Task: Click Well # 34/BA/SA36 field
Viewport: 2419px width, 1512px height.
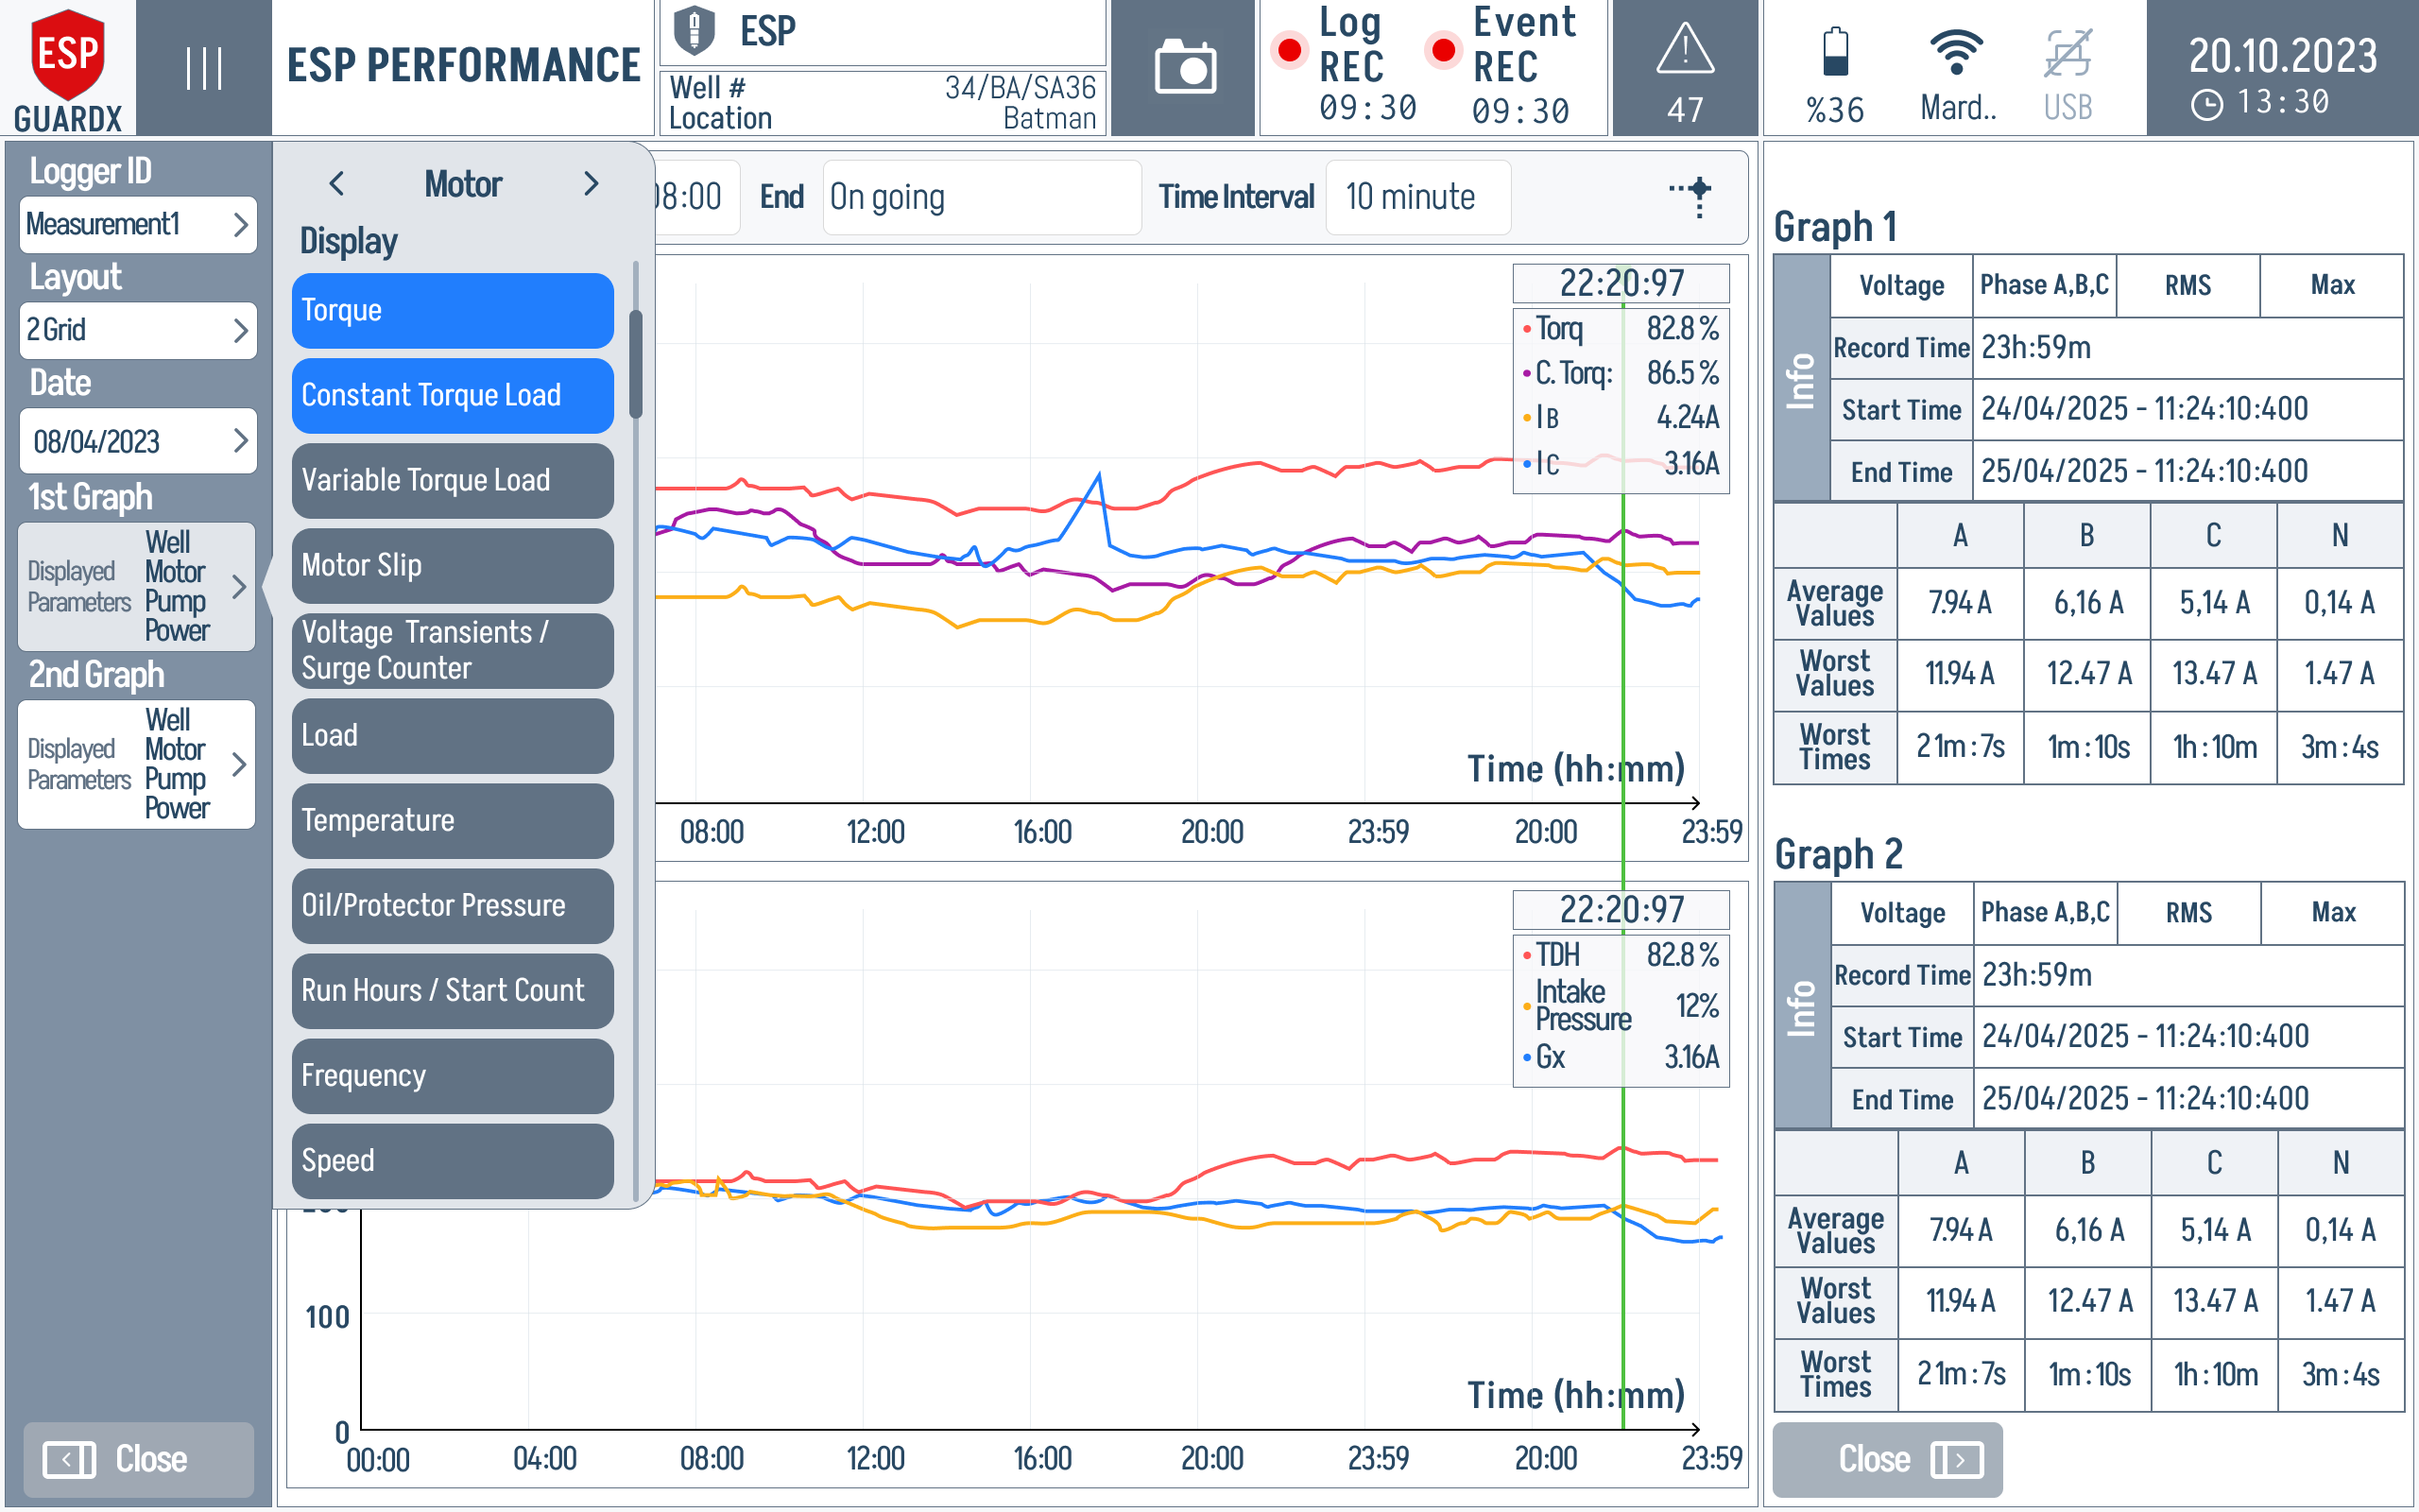Action: pyautogui.click(x=883, y=88)
